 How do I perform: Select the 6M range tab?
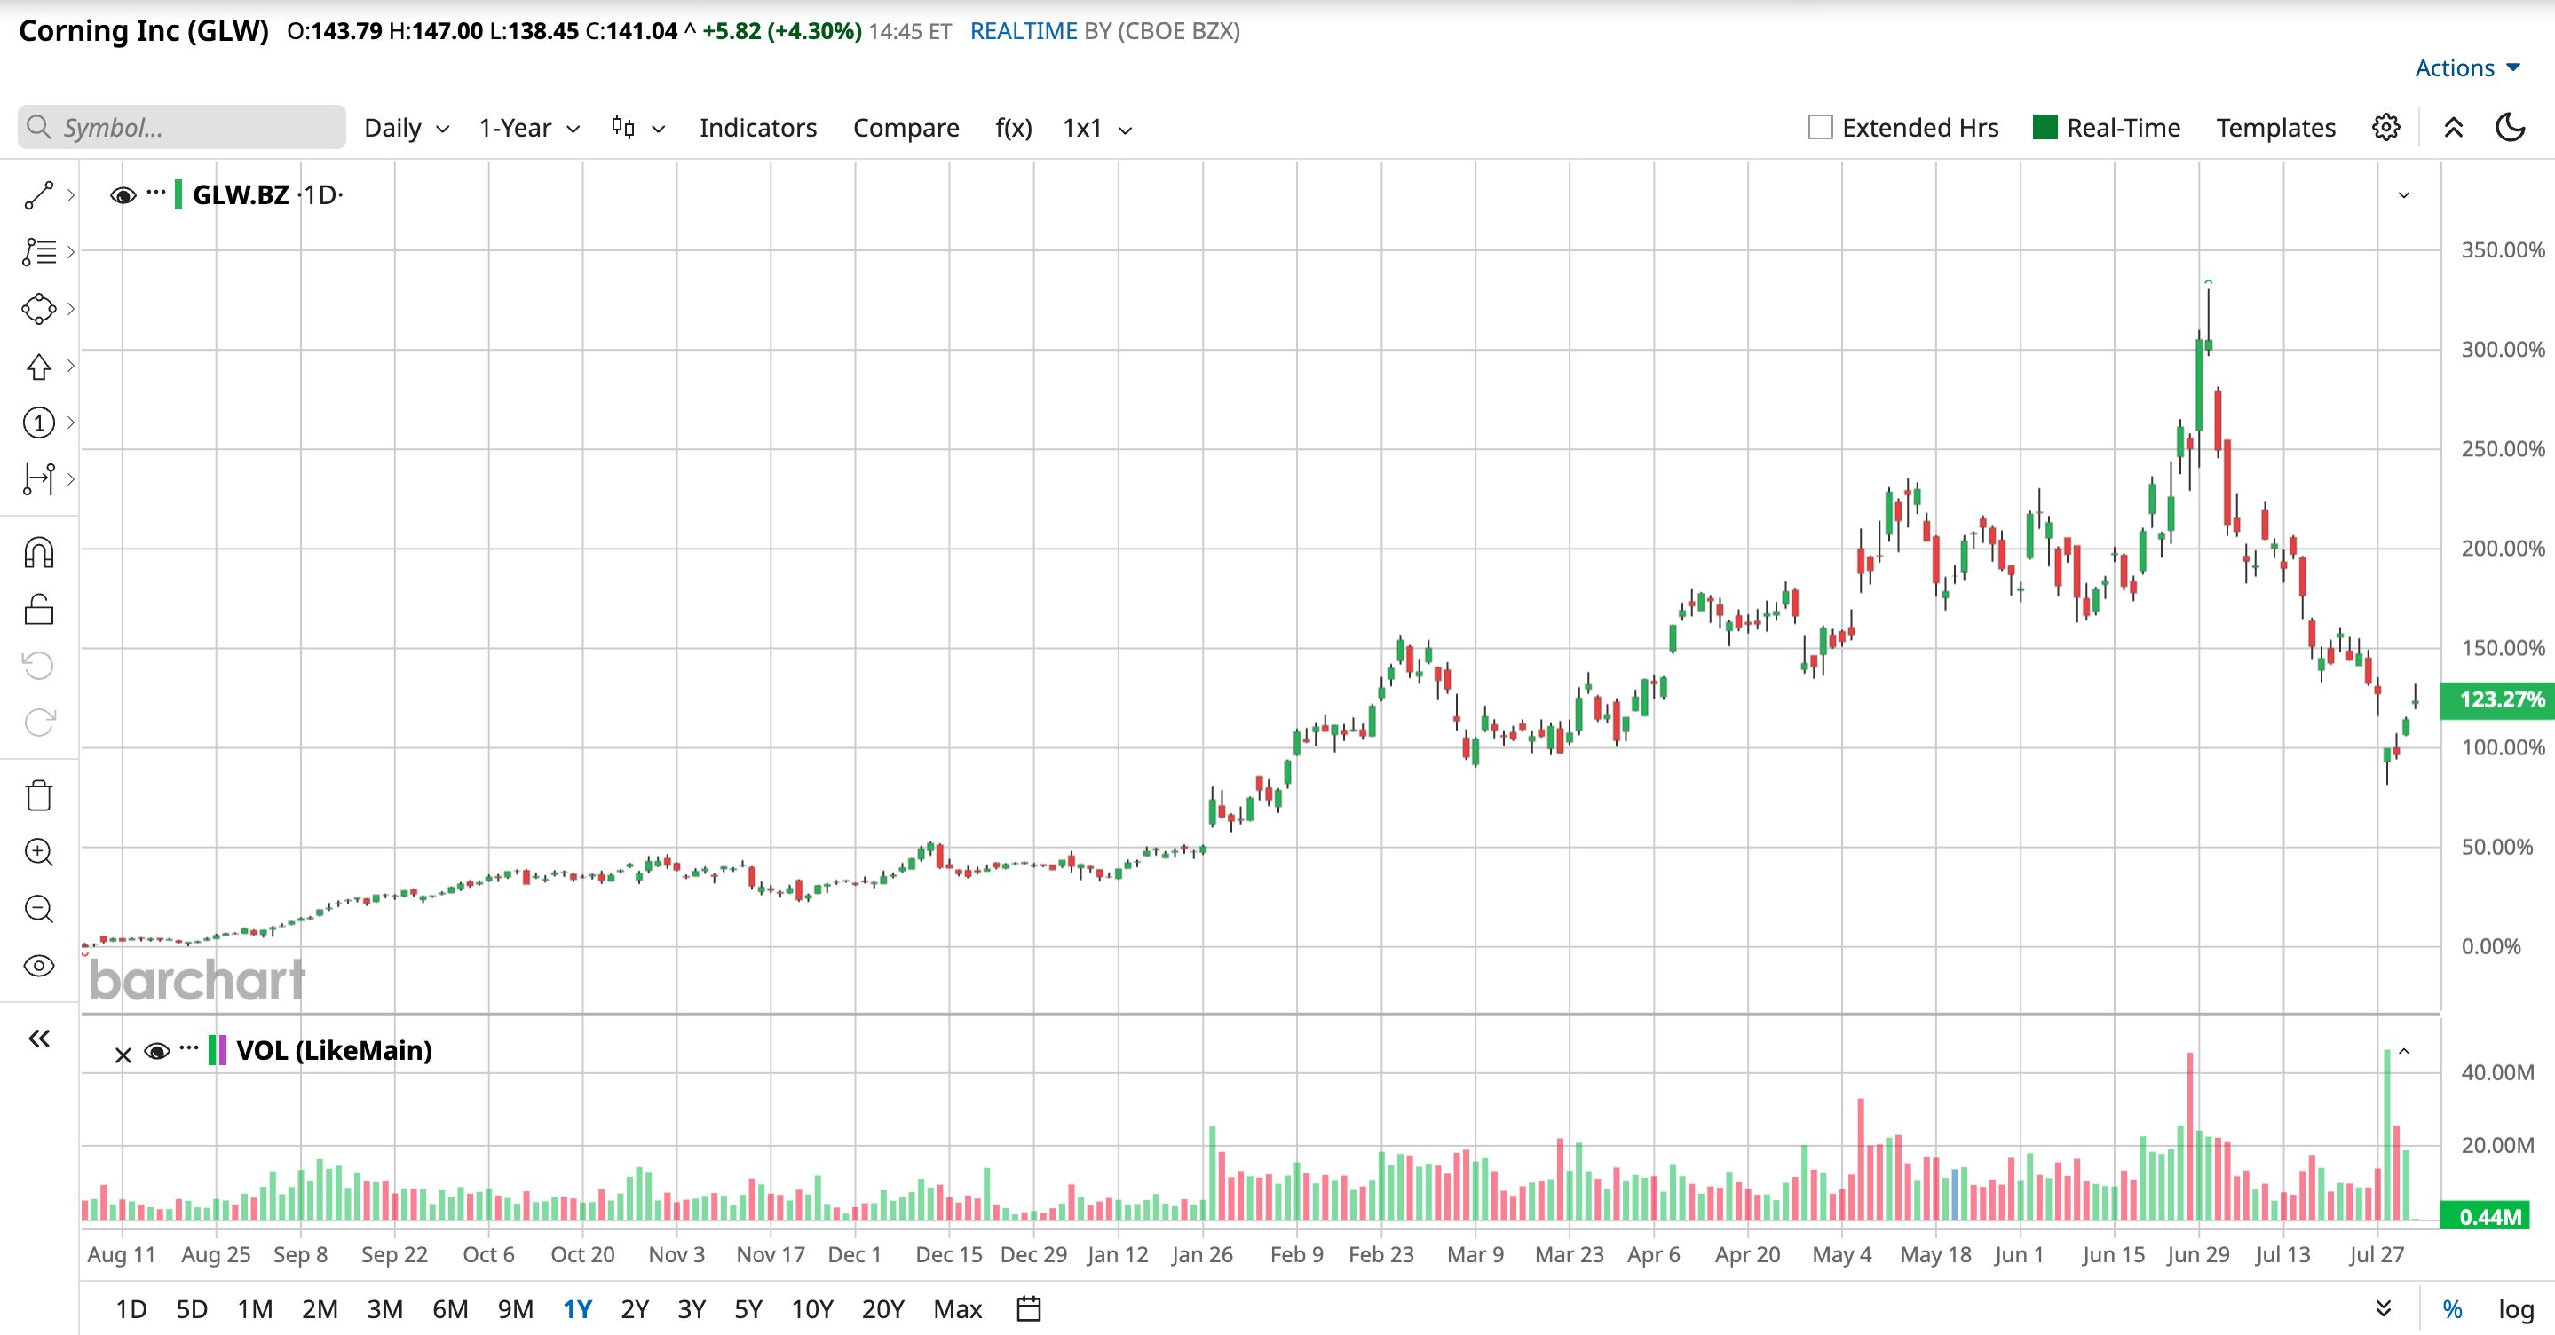(x=450, y=1309)
